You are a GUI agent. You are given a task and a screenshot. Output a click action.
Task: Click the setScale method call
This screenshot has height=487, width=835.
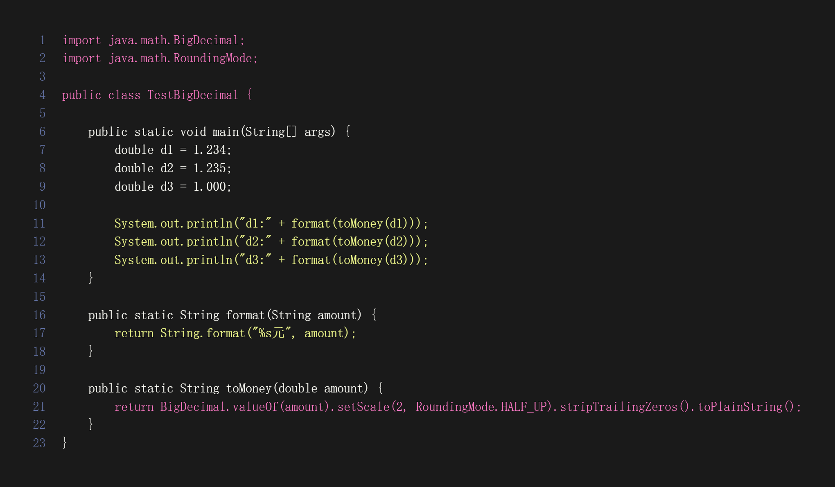click(363, 407)
